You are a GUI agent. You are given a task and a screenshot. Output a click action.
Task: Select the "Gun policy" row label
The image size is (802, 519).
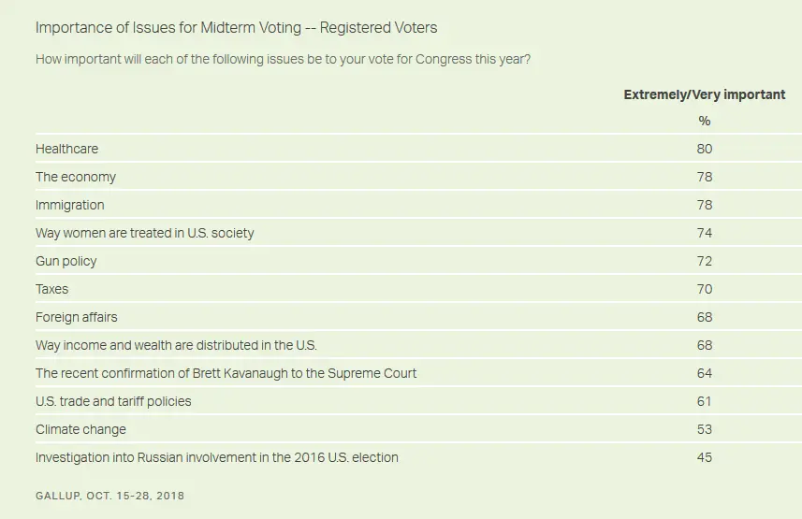pos(66,261)
